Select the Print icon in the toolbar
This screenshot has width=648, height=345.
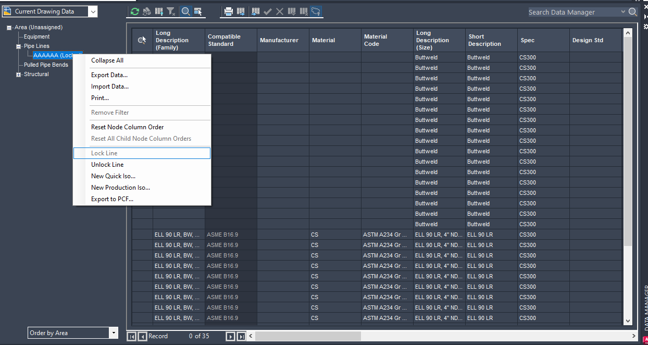(229, 11)
